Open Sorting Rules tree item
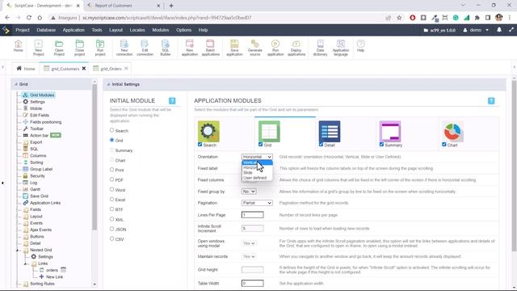Screen dimensions: 517x291 click(42, 284)
